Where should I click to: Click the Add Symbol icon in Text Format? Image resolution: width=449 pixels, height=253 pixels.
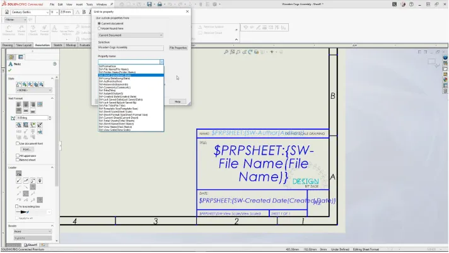point(33,125)
